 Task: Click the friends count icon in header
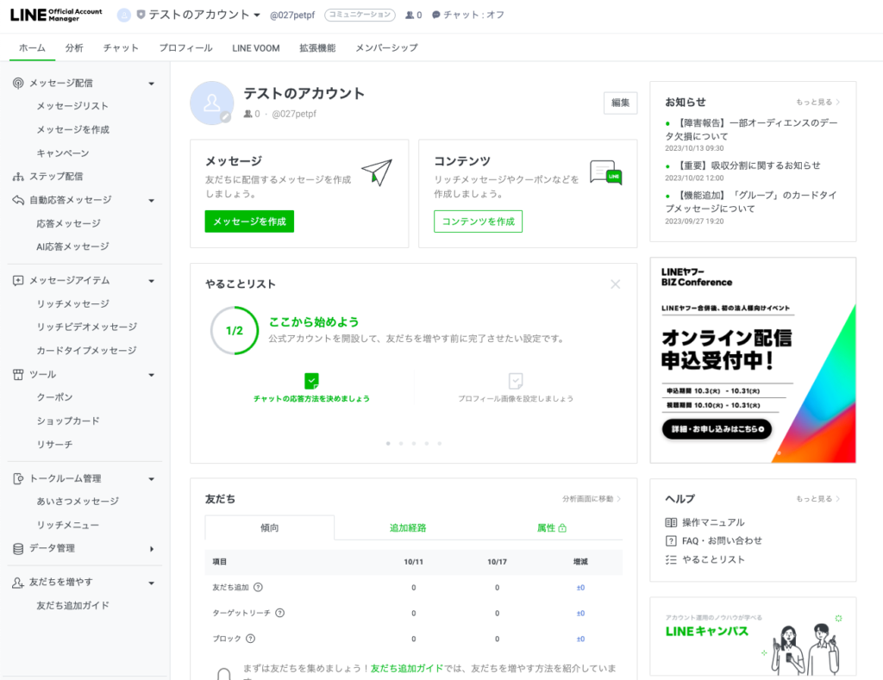410,16
